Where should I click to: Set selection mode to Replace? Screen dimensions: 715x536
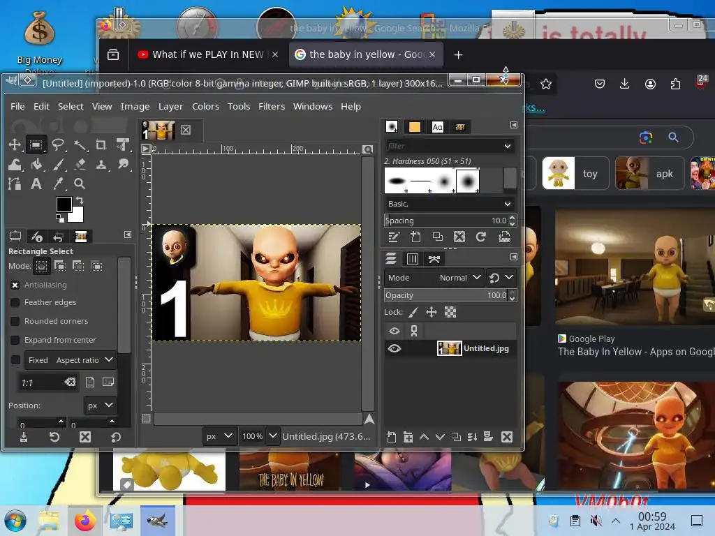click(41, 266)
